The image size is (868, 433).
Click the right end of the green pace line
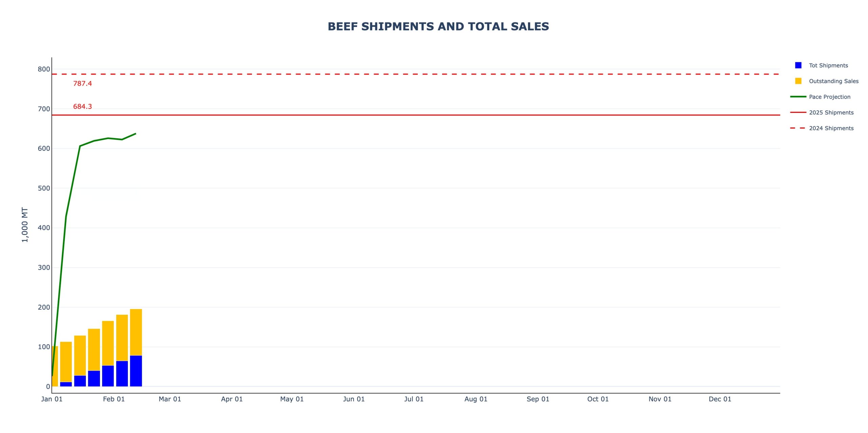tap(135, 134)
